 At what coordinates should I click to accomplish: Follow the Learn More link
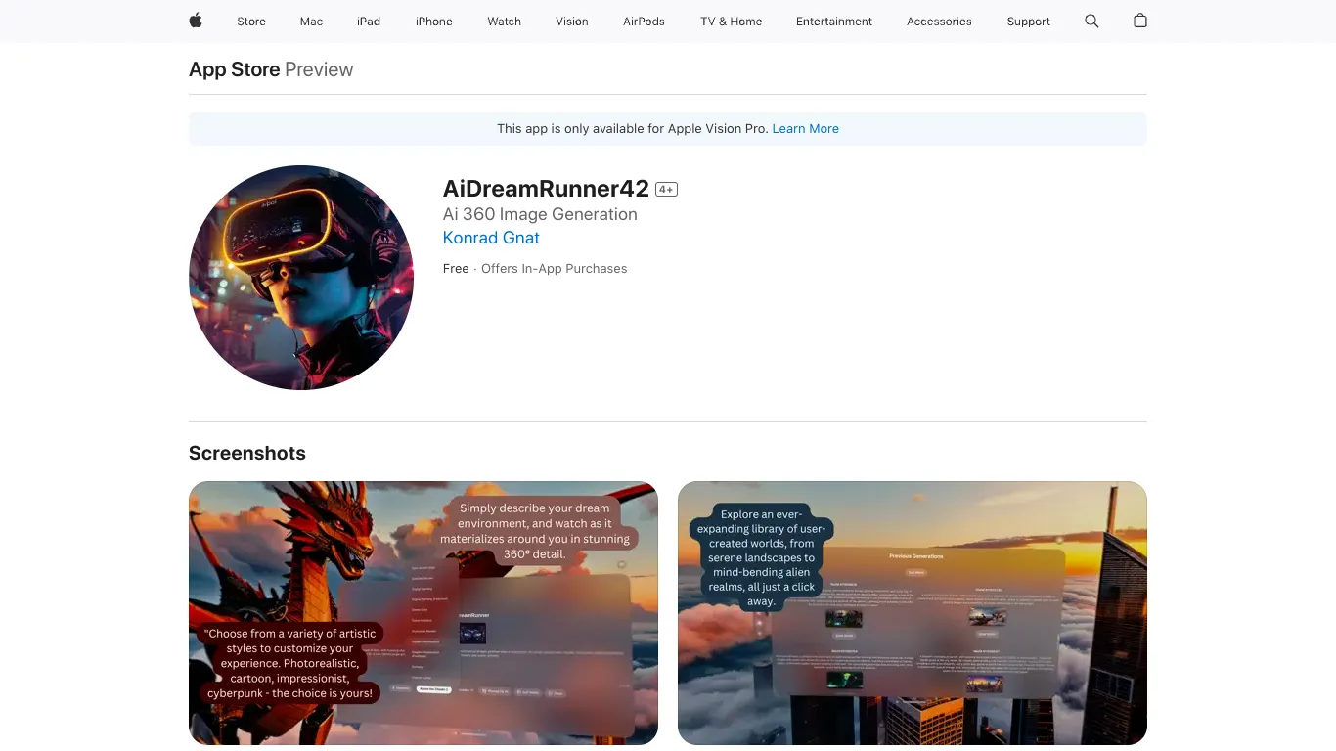coord(805,128)
